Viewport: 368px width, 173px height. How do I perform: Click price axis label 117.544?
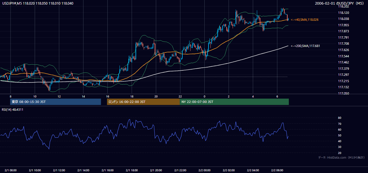(x=344, y=56)
